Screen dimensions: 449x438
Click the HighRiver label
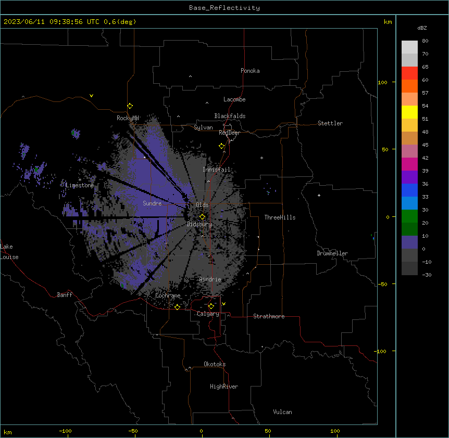(x=224, y=387)
